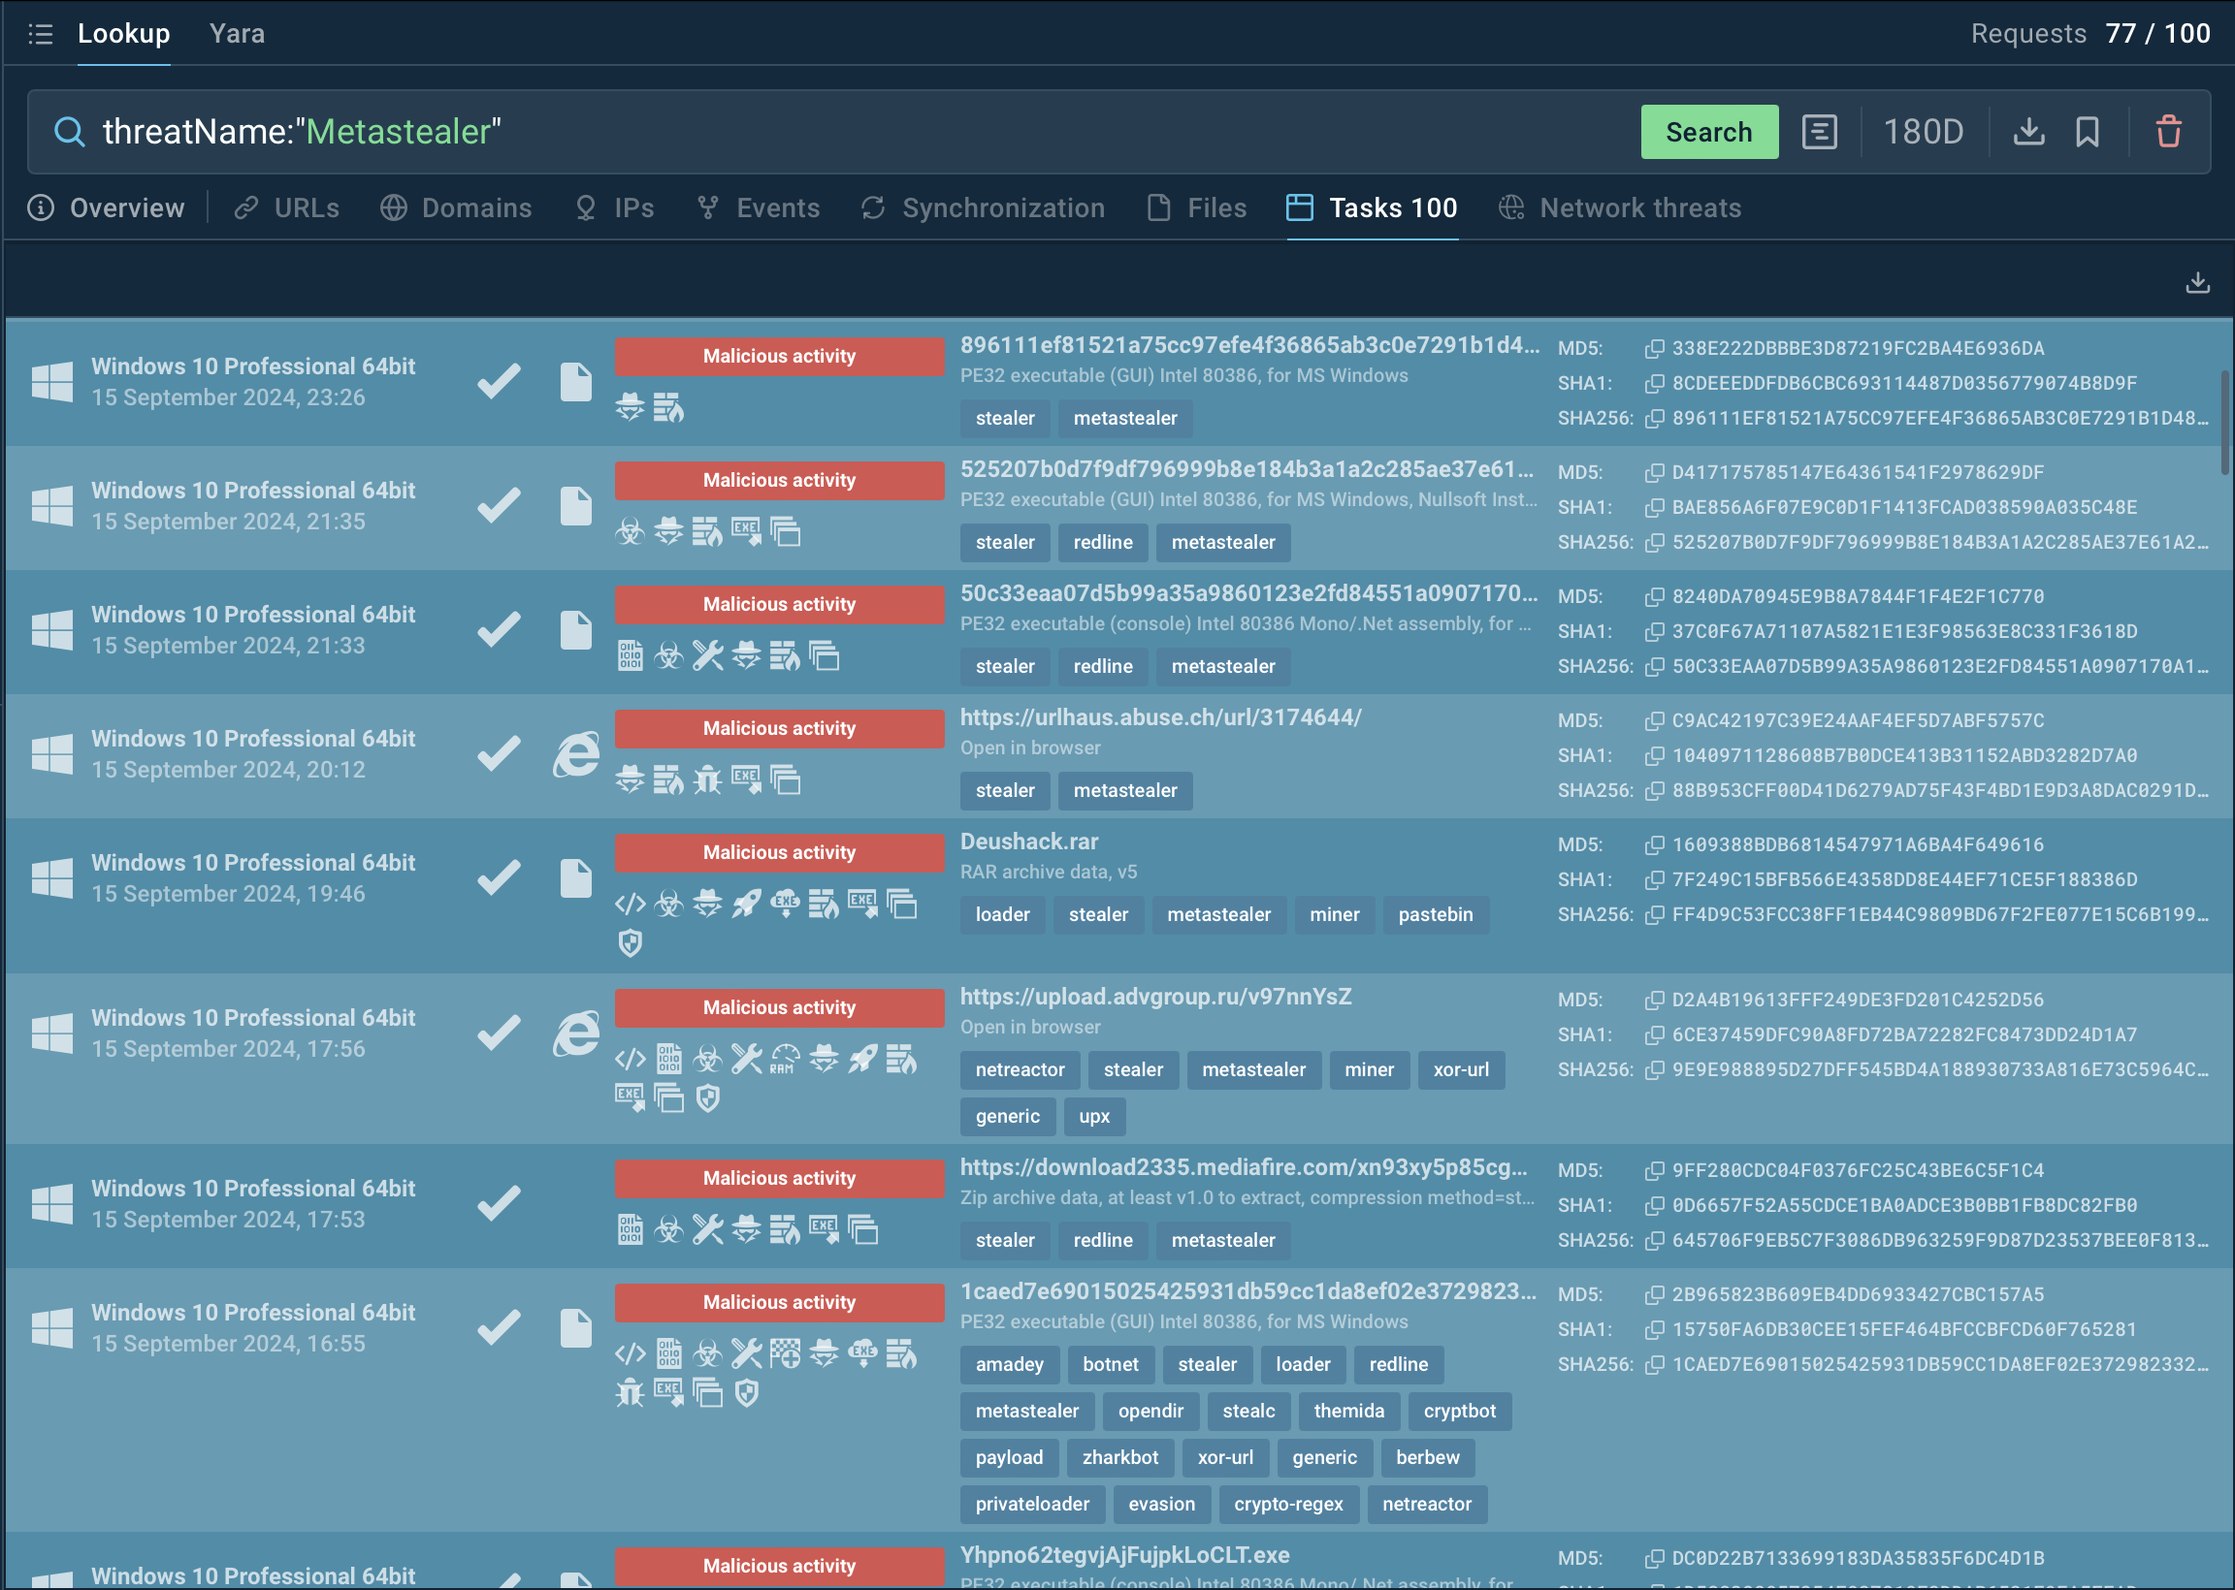The height and width of the screenshot is (1590, 2235).
Task: Copy MD5 D2A4B19613FFF249DE3FD201C4252D56
Action: pos(1654,1001)
